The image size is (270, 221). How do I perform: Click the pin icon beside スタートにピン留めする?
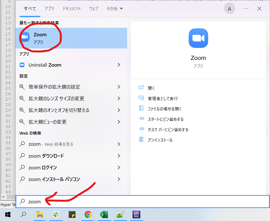click(141, 119)
